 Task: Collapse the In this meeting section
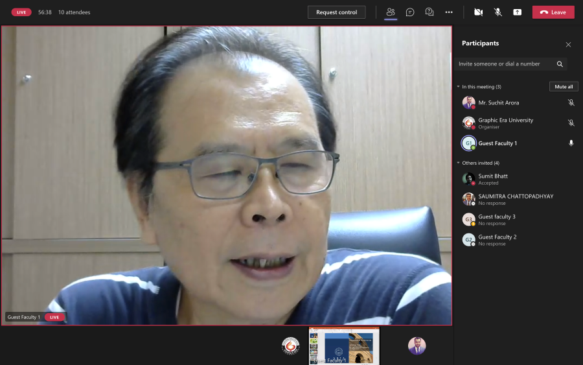pyautogui.click(x=459, y=86)
